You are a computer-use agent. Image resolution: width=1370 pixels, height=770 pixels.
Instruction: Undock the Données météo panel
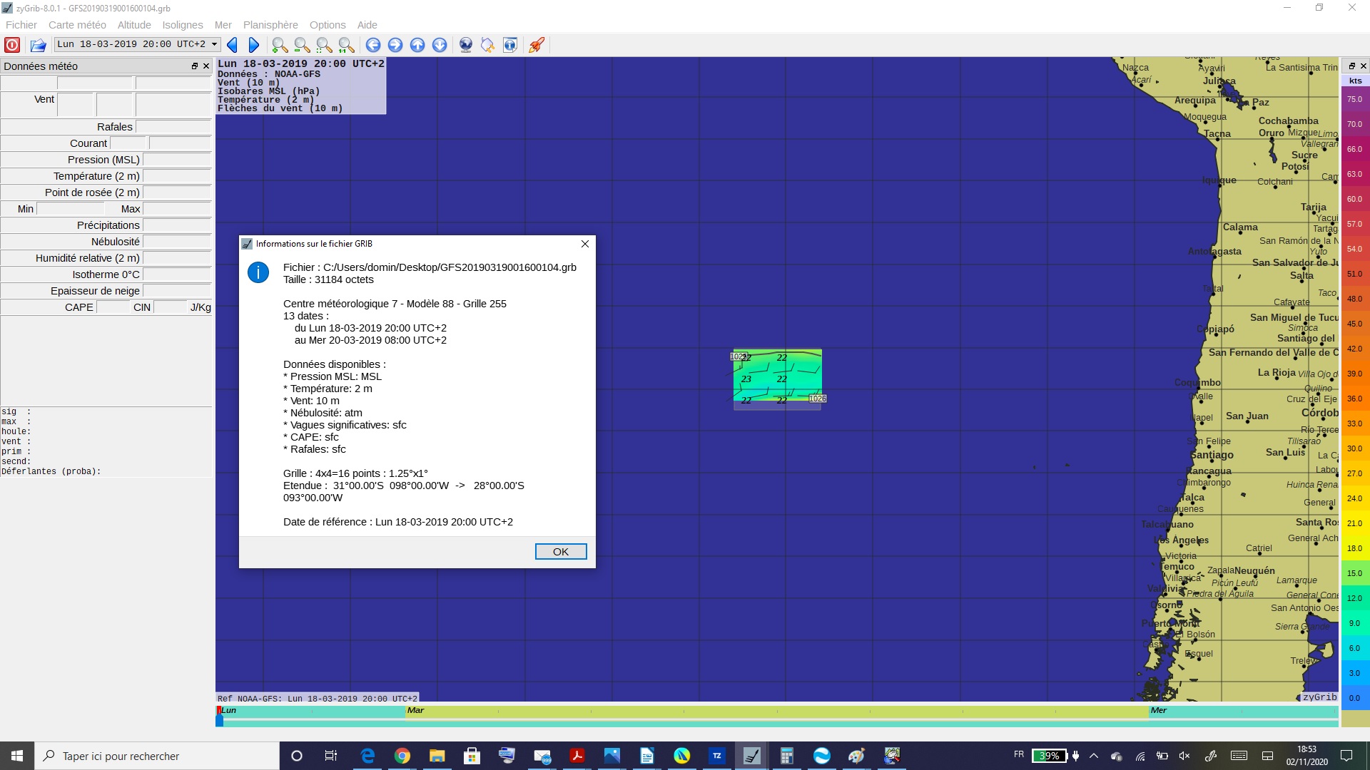click(194, 66)
